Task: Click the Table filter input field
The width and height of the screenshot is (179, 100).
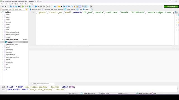Action: pos(19,9)
